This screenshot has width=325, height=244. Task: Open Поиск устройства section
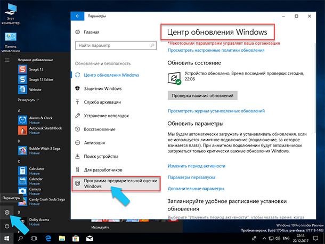tap(101, 157)
